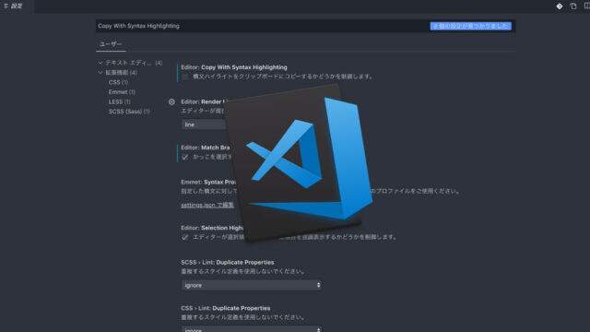Click the large Visual Studio Code logo
This screenshot has width=590, height=332.
299,163
